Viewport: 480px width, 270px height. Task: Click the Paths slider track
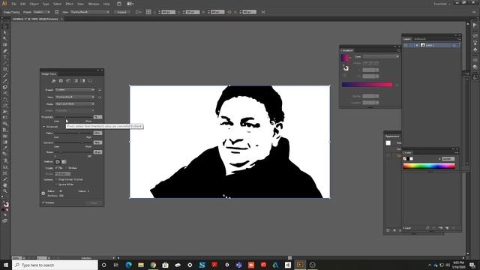73,133
